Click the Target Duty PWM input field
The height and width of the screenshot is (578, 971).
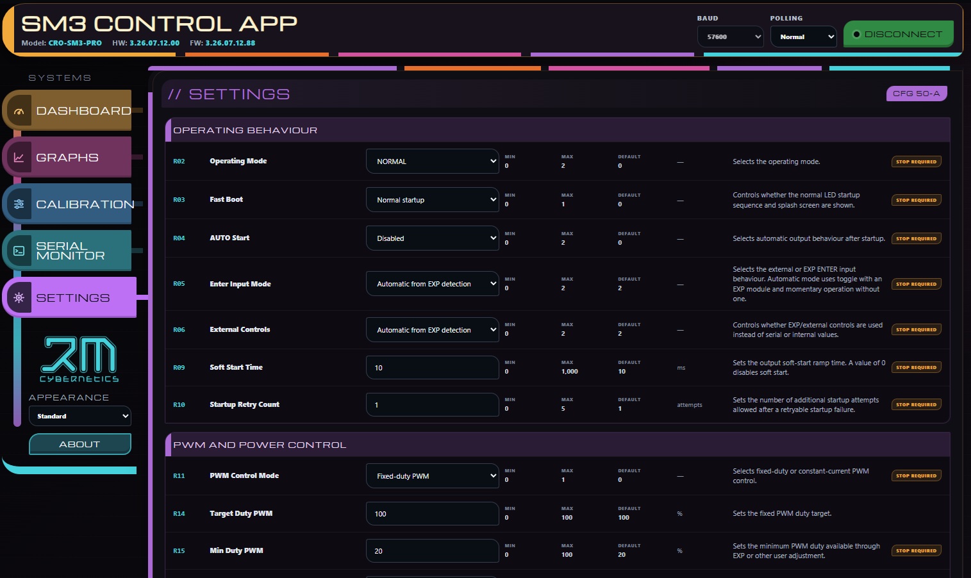click(x=433, y=514)
